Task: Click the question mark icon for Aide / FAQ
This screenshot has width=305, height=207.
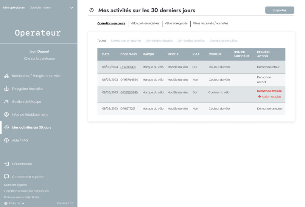Action: (x=7, y=140)
